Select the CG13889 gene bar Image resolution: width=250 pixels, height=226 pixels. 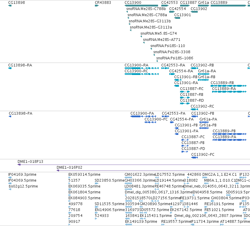(x=229, y=6)
